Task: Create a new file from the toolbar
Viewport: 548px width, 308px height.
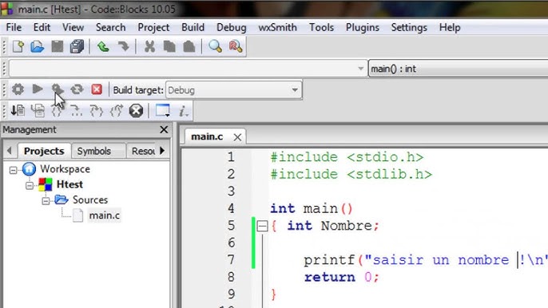Action: click(x=18, y=46)
